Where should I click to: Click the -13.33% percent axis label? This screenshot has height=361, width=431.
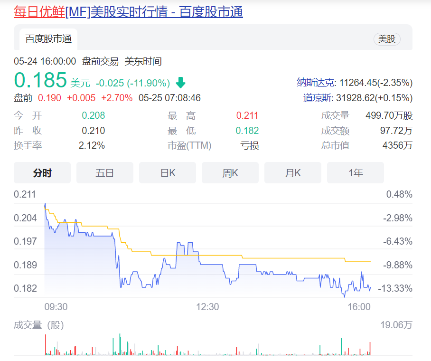click(x=395, y=288)
